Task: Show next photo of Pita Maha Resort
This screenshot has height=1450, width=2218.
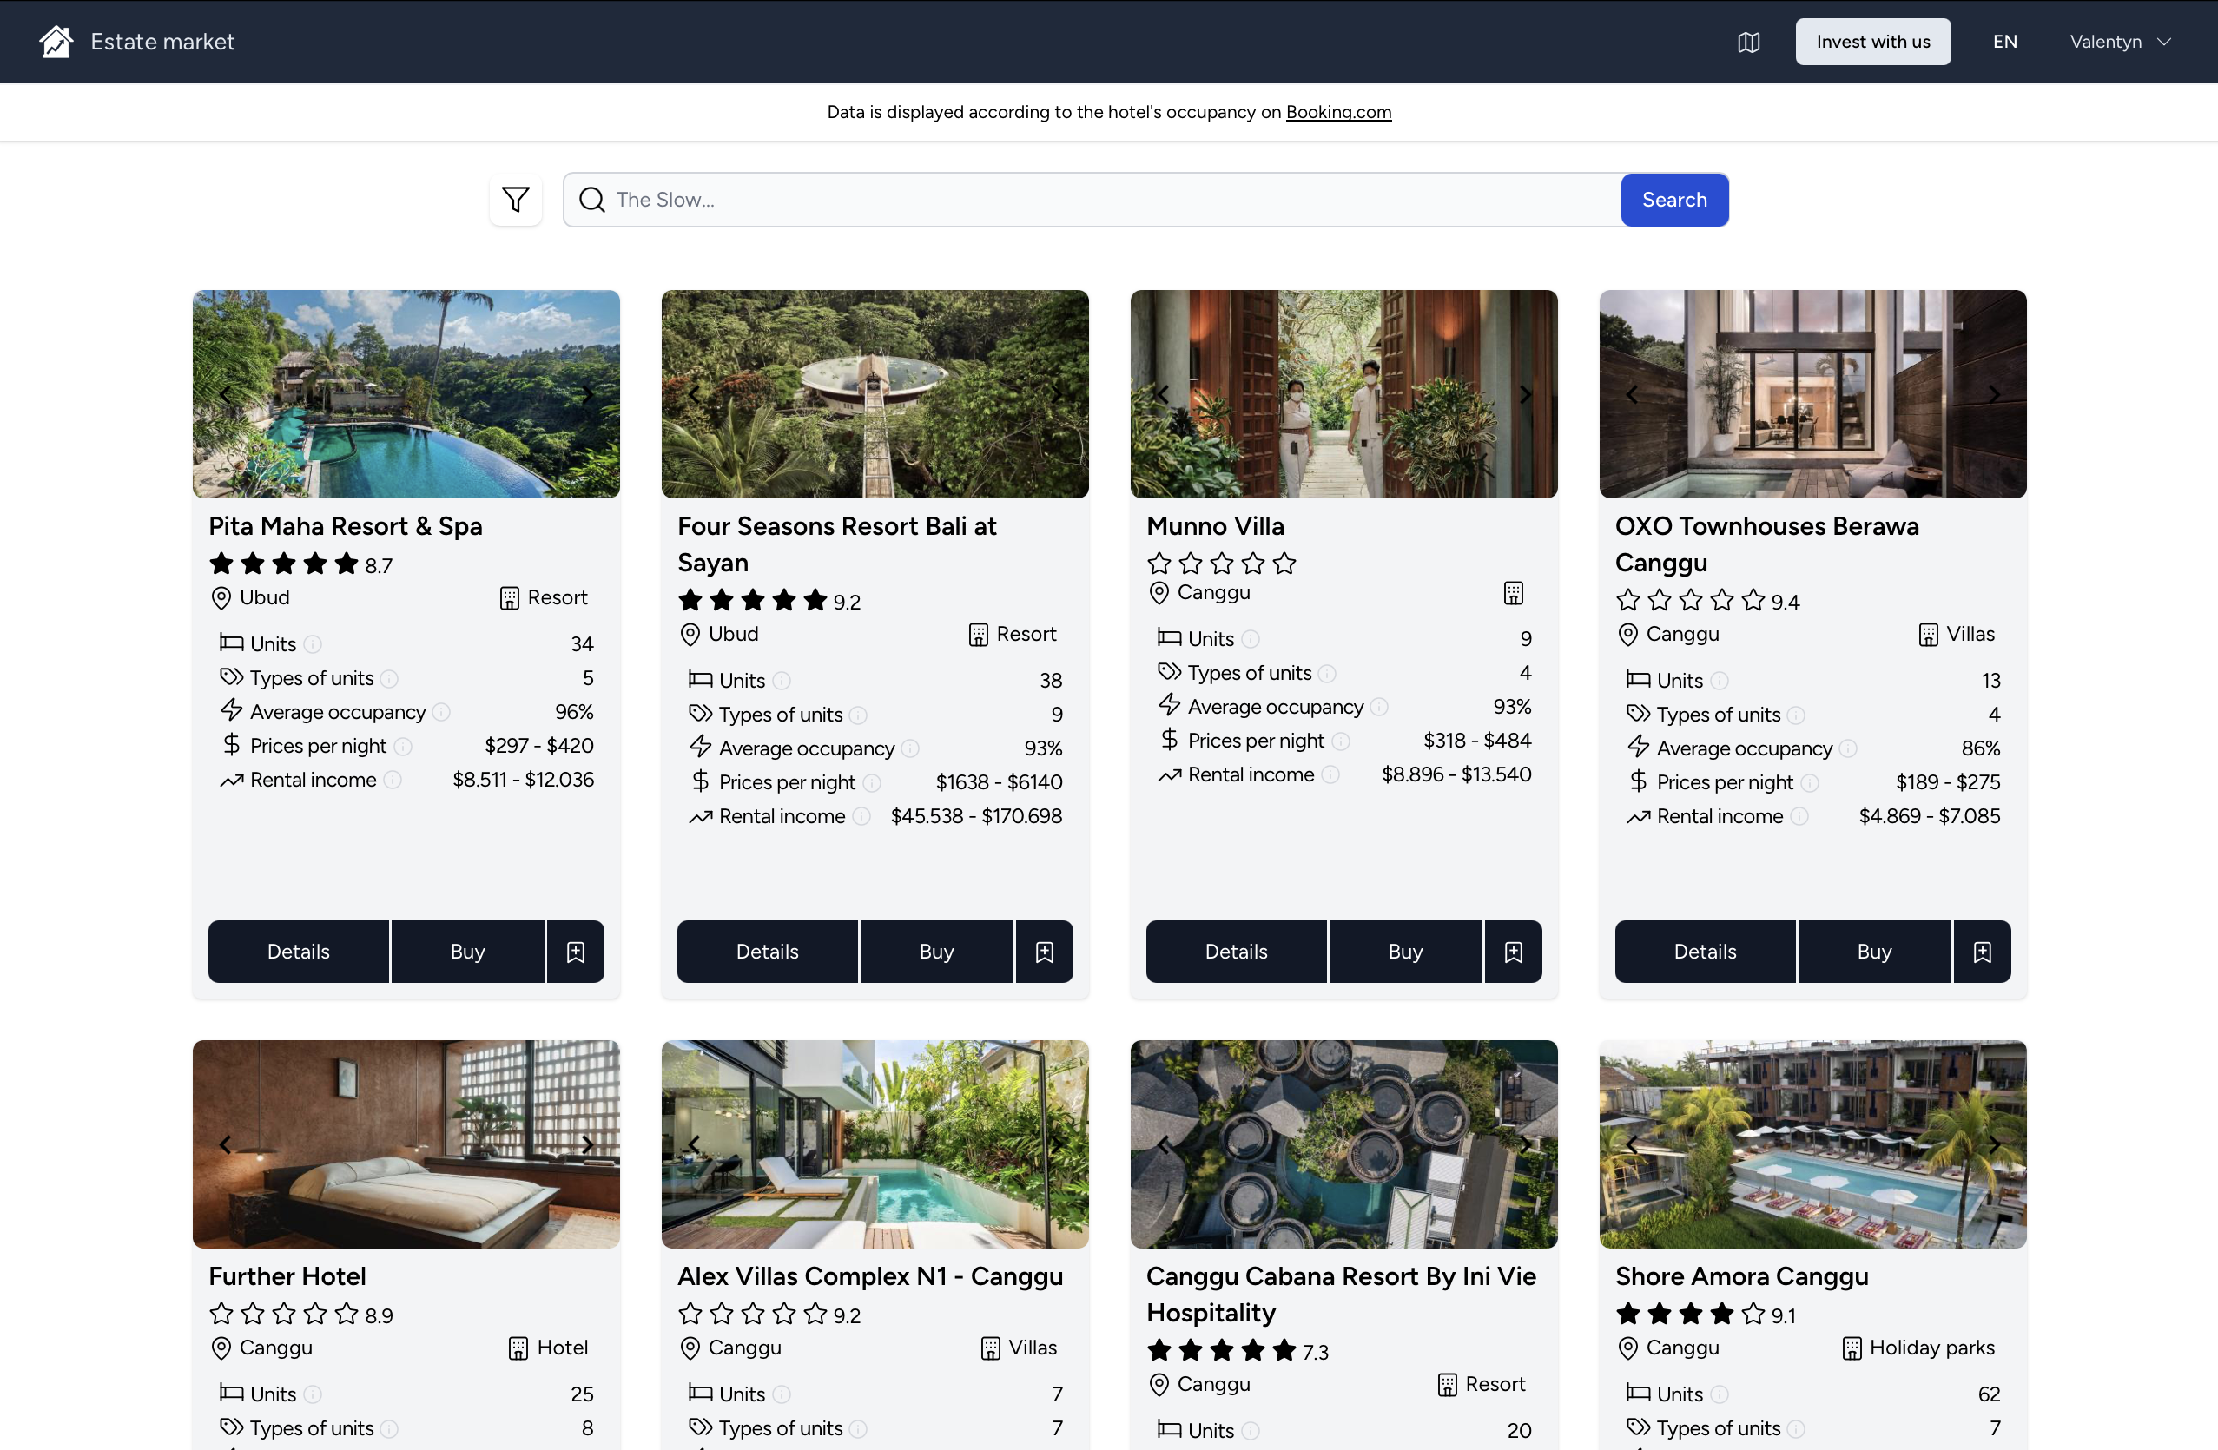Action: click(x=587, y=394)
